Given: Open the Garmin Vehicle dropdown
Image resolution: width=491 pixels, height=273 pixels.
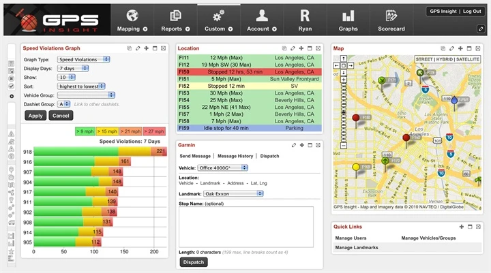Looking at the screenshot, I should [222, 168].
